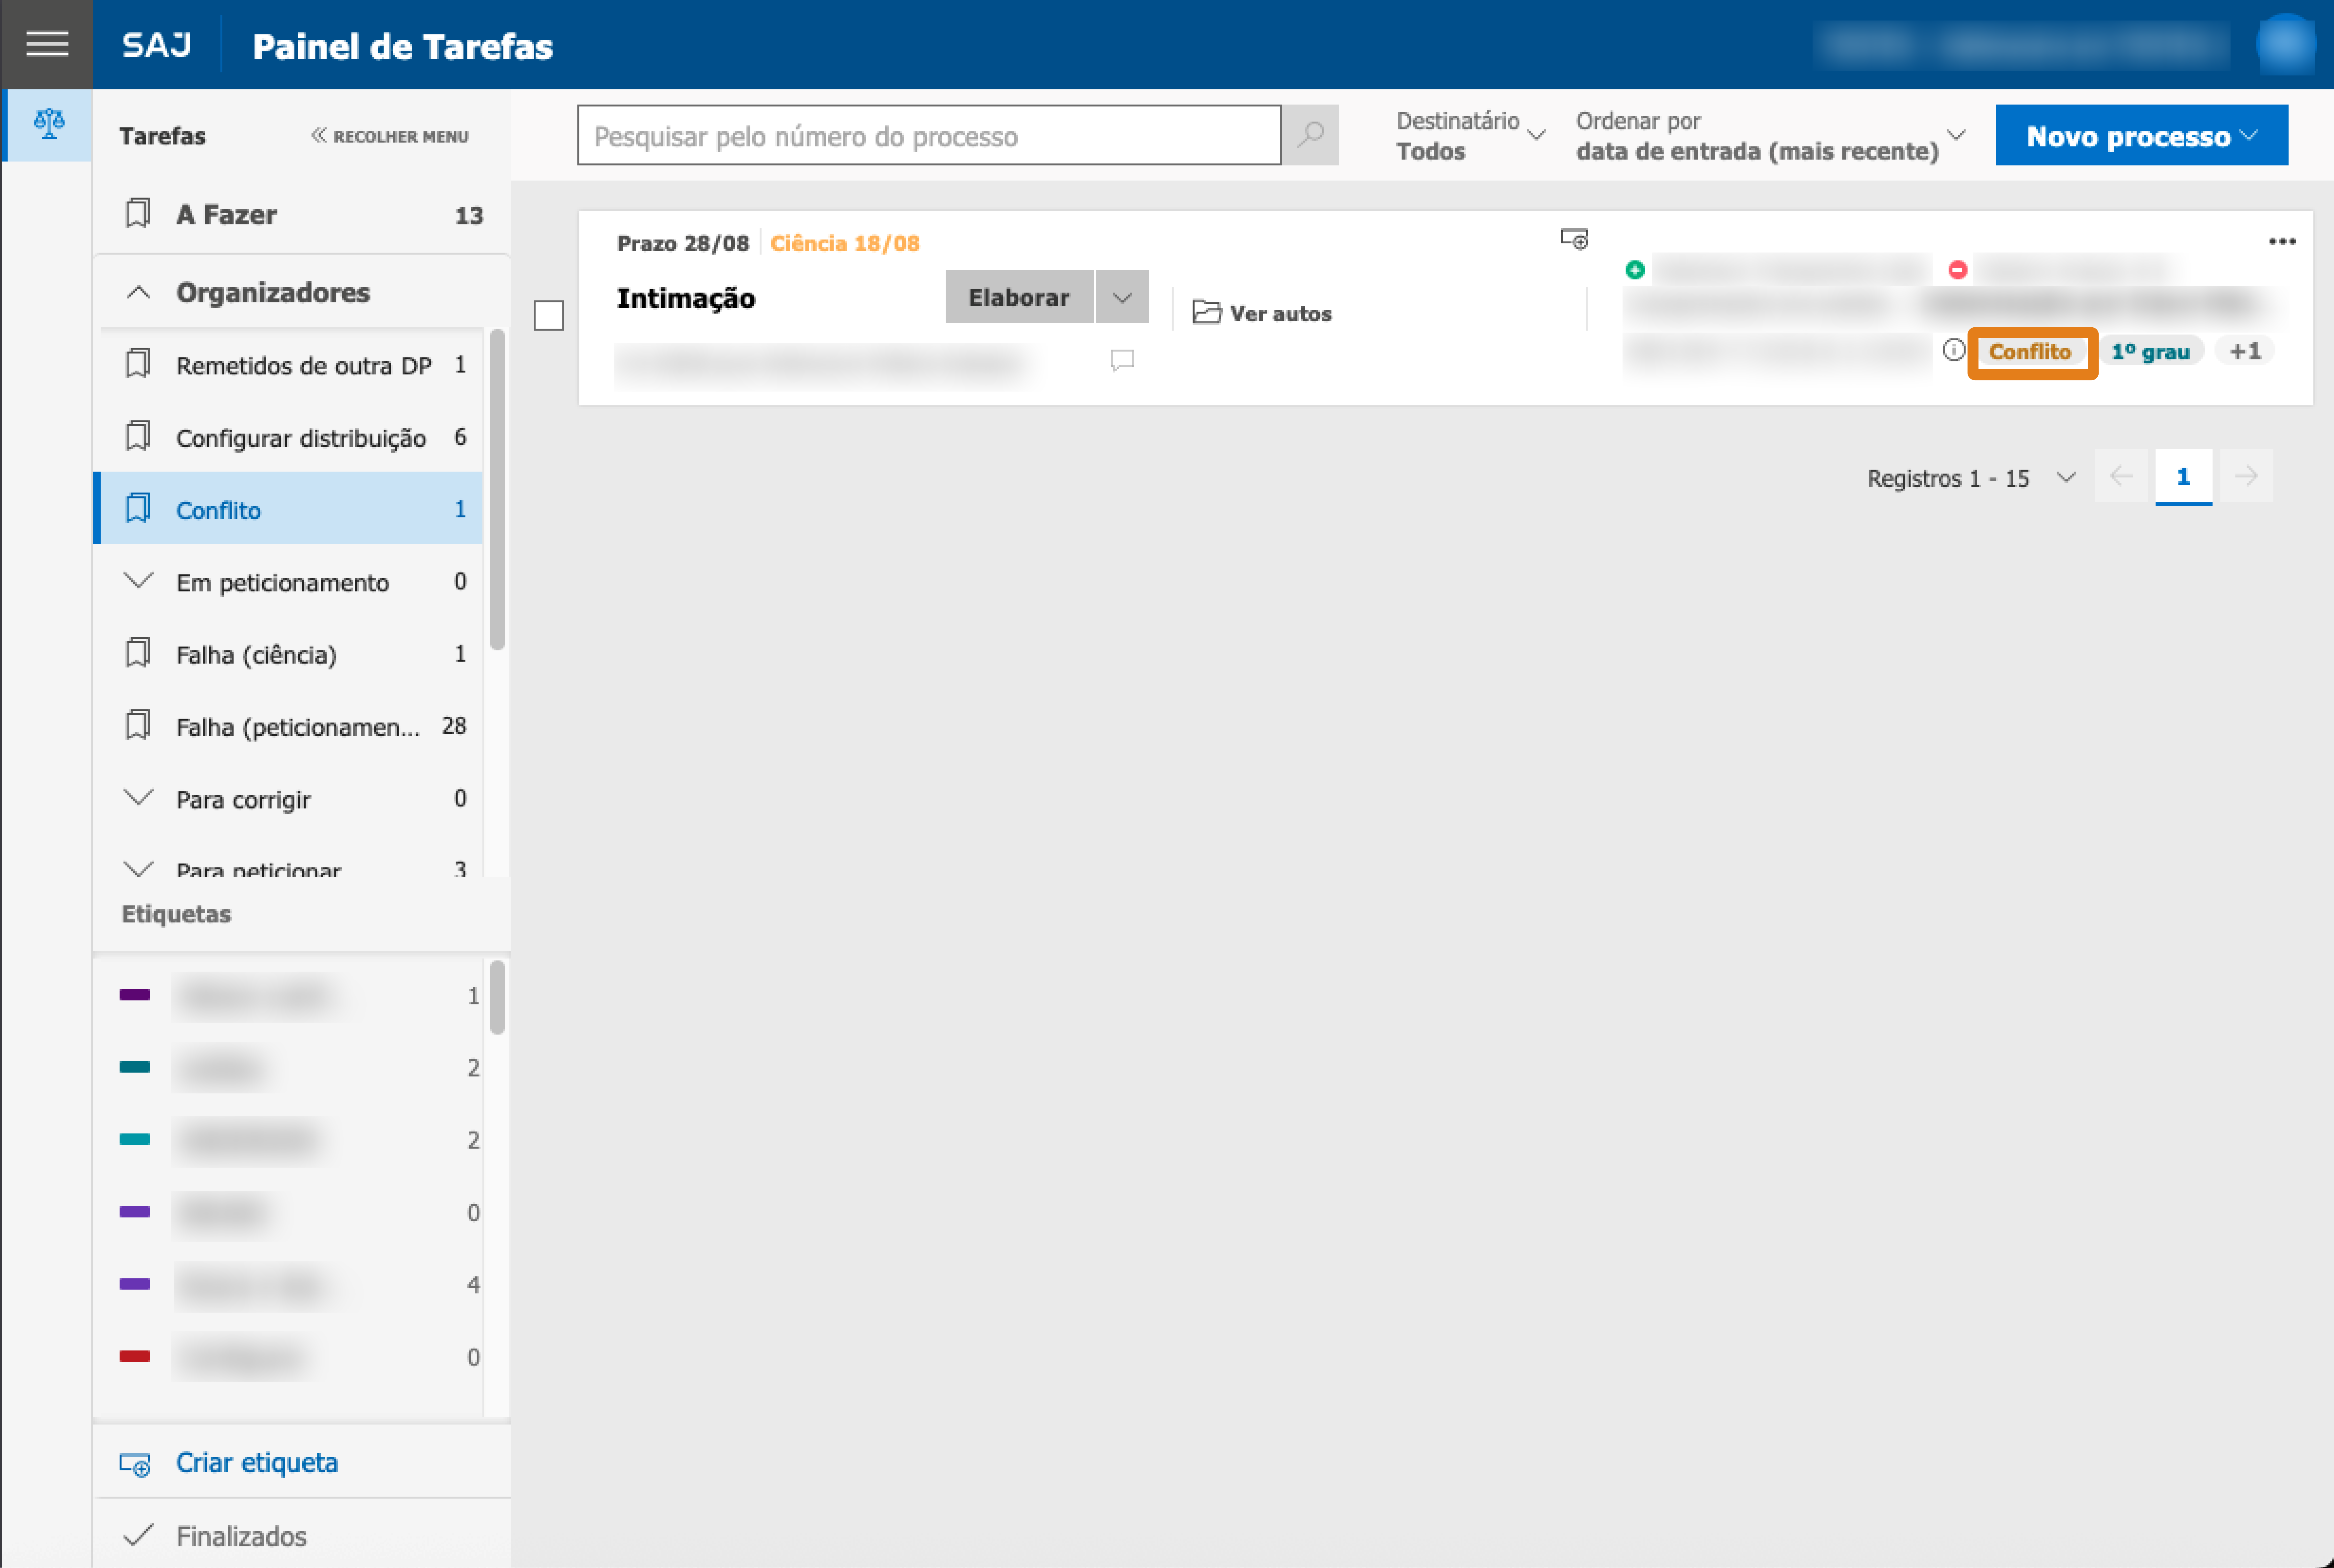Open the three-dots menu on Intimação card
This screenshot has width=2334, height=1568.
tap(2282, 241)
